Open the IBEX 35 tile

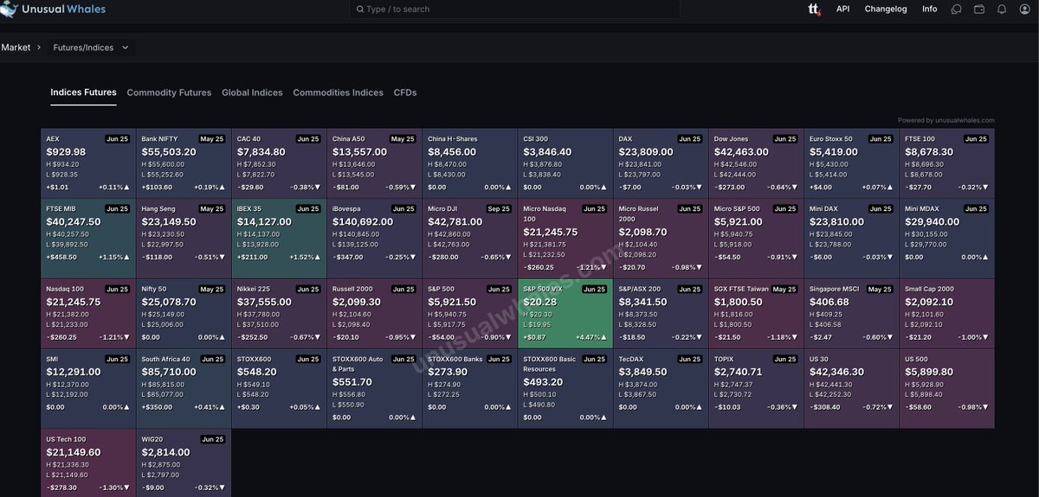[279, 239]
